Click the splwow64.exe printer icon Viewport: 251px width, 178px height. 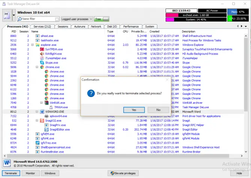tap(46, 116)
